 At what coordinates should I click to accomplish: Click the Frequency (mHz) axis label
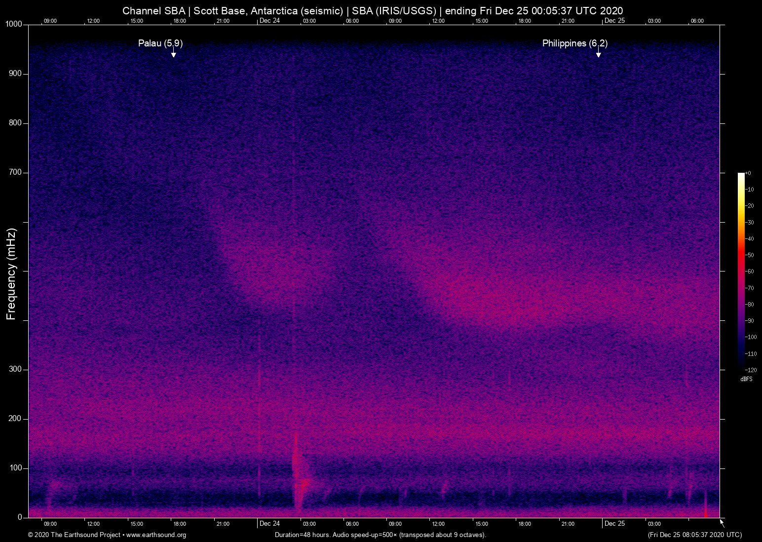pos(11,274)
